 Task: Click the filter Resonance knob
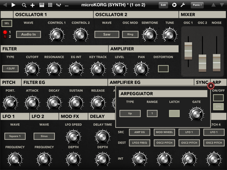tap(54, 69)
